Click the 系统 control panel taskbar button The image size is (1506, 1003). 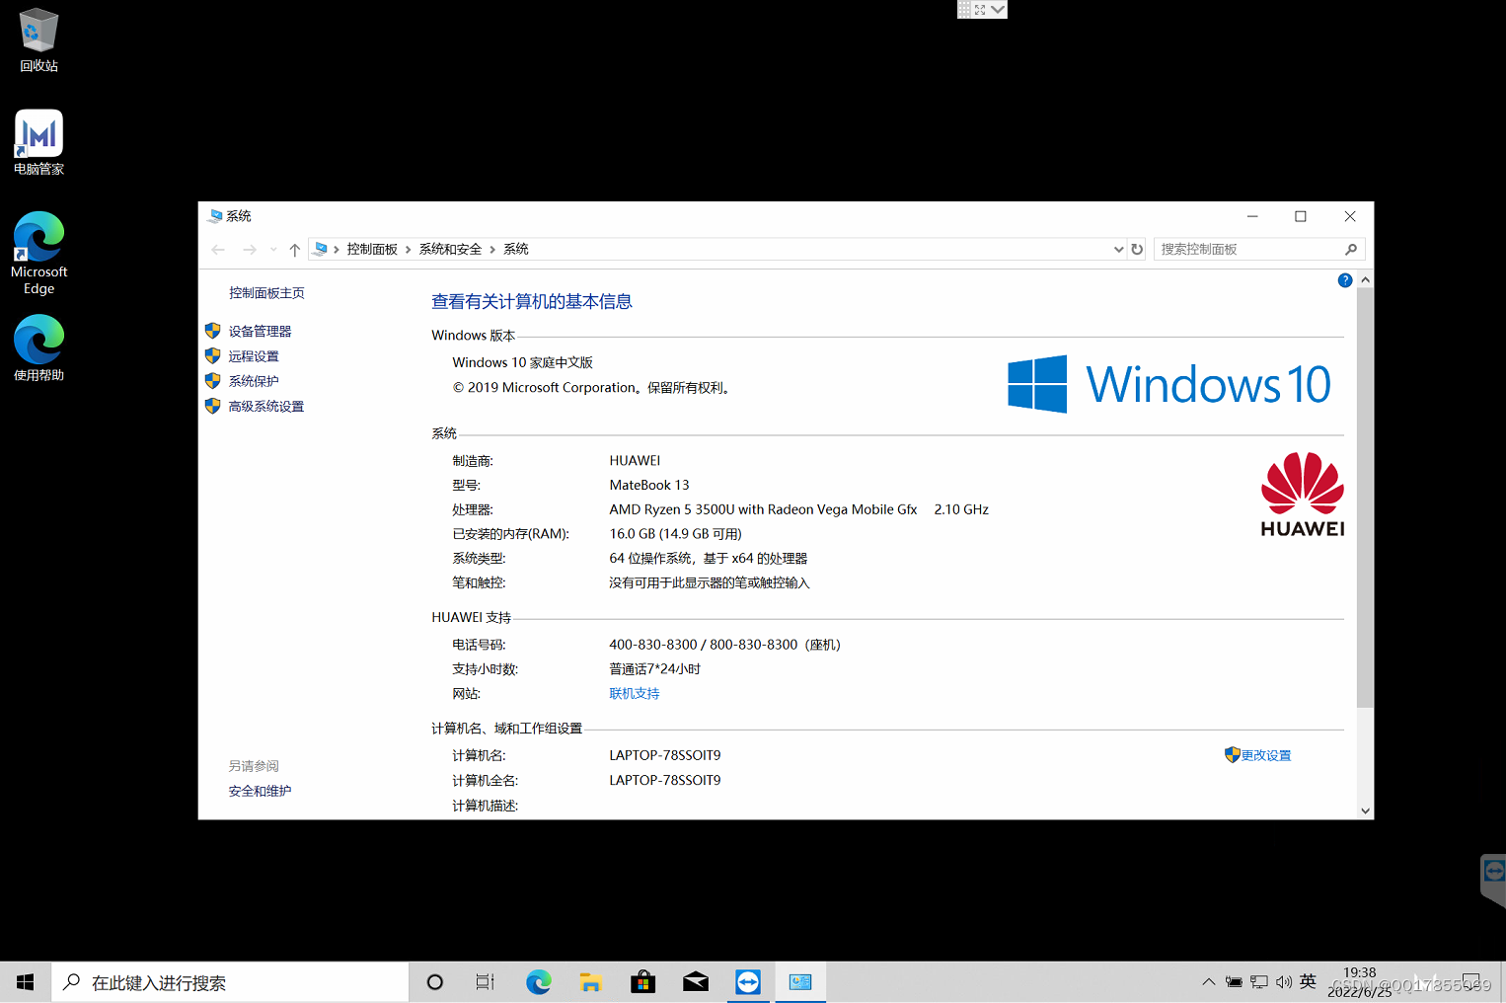click(x=800, y=982)
